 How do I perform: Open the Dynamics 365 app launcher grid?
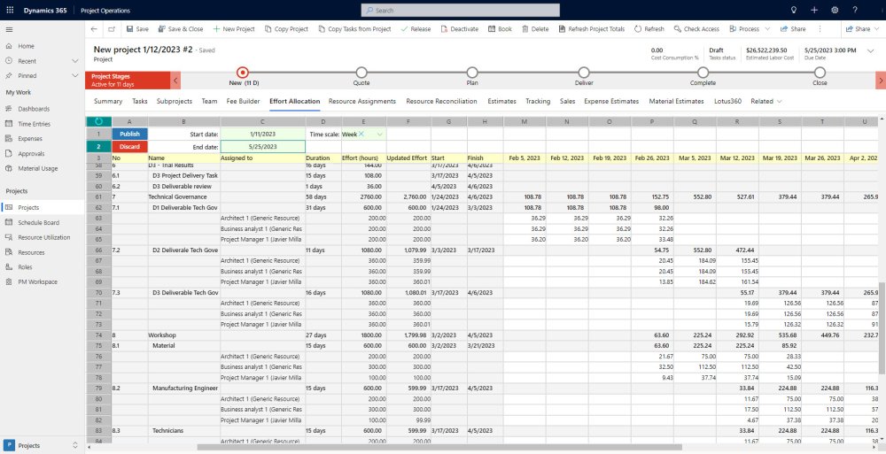click(10, 10)
